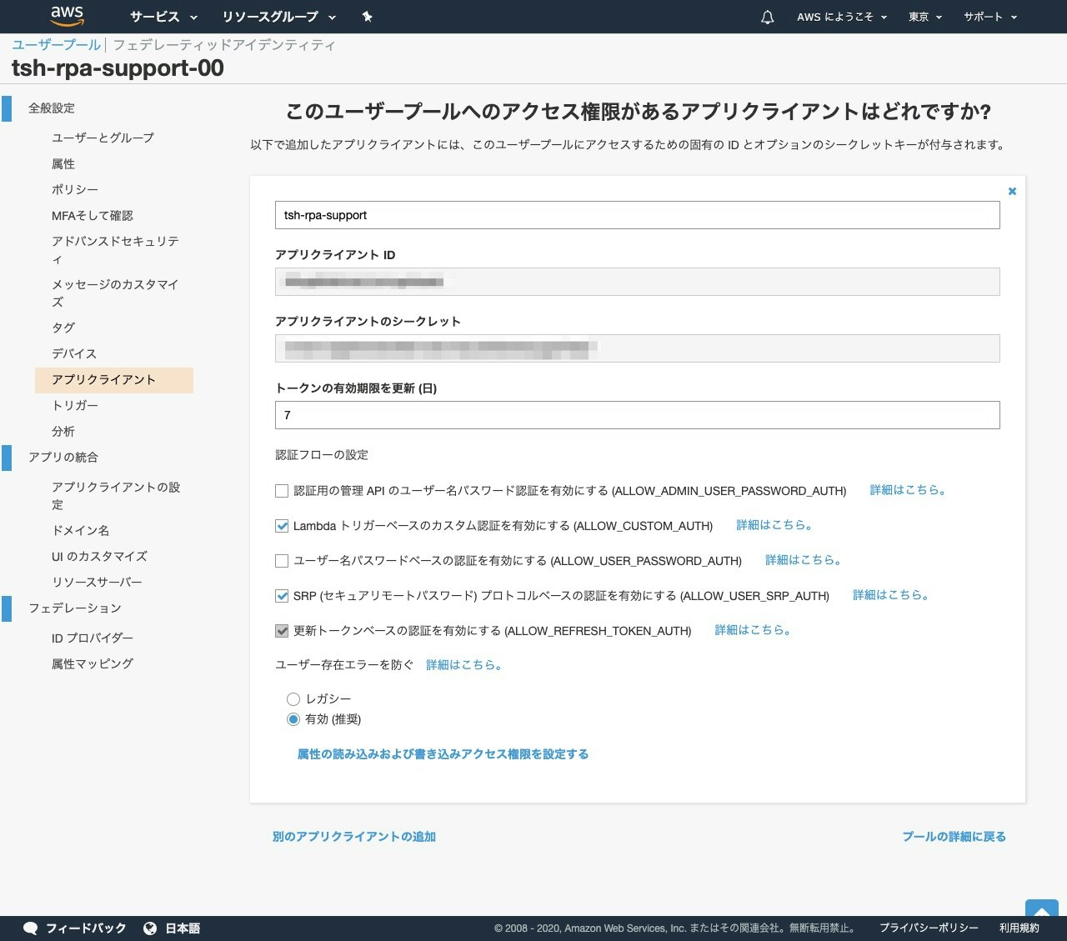Click フィードバック in footer
Screen dimensions: 1067x941
pos(86,928)
